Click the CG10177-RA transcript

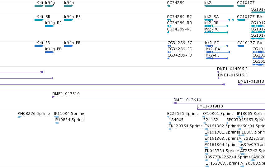241,20
